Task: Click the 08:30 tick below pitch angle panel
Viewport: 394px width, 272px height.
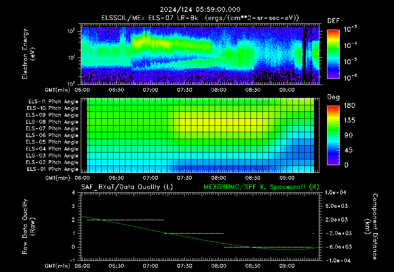Action: click(x=253, y=178)
